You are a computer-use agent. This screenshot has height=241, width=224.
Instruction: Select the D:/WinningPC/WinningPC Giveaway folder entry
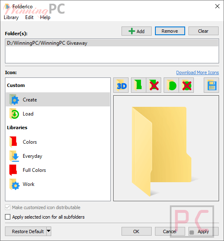pos(112,43)
